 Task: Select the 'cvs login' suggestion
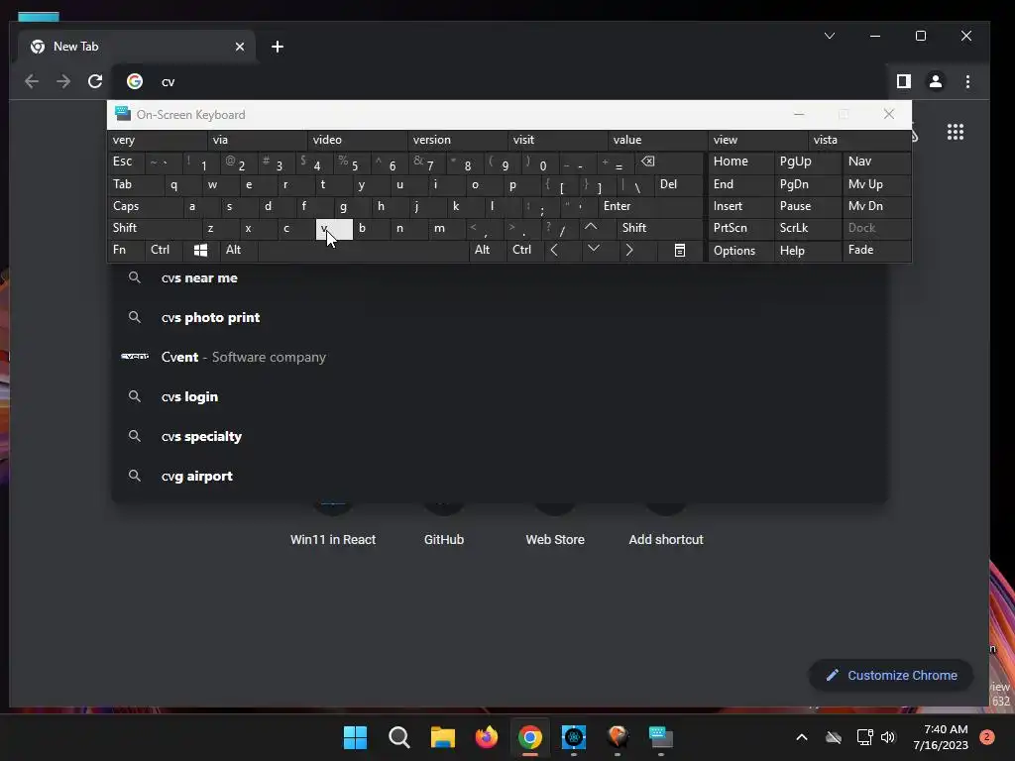click(x=500, y=396)
